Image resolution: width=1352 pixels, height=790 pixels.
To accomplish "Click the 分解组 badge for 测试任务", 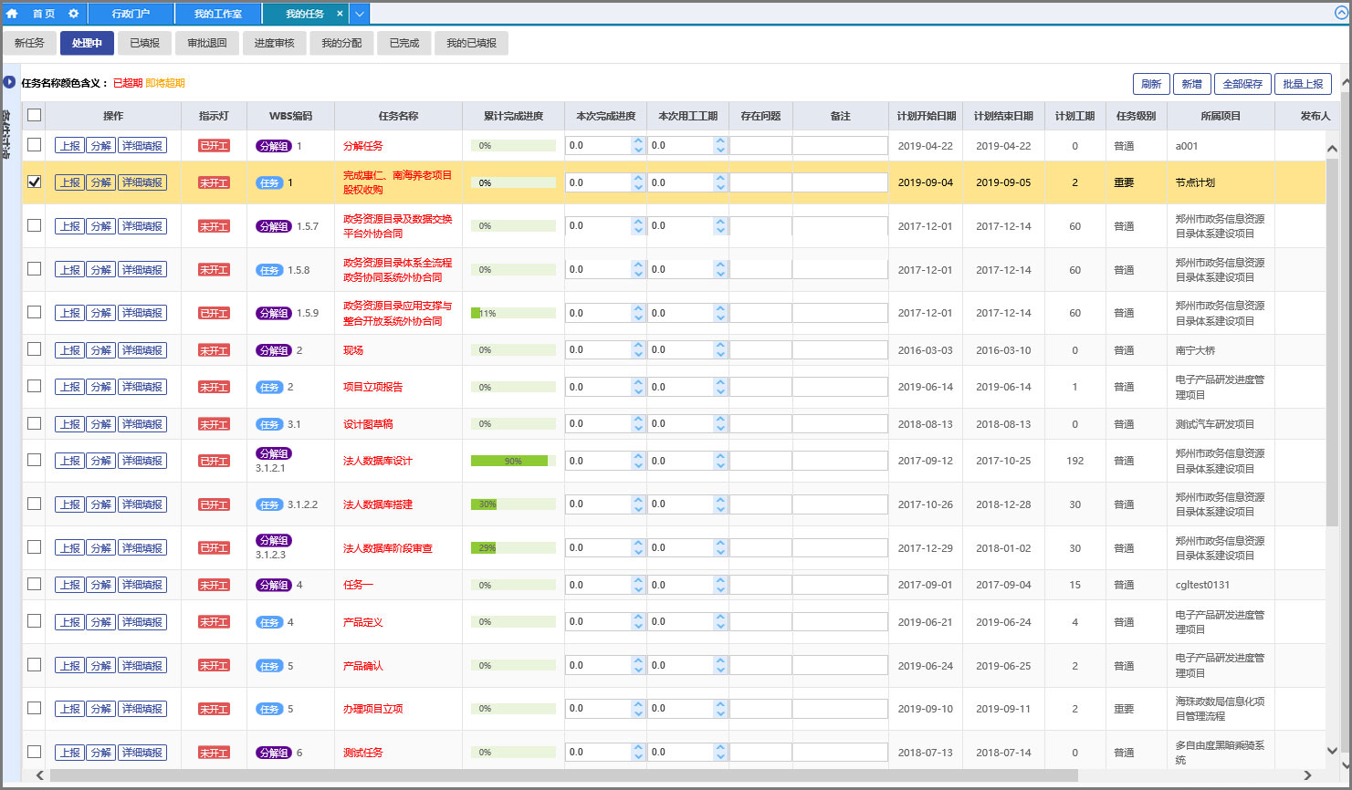I will coord(274,753).
